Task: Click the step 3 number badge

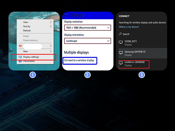Action: pyautogui.click(x=141, y=75)
